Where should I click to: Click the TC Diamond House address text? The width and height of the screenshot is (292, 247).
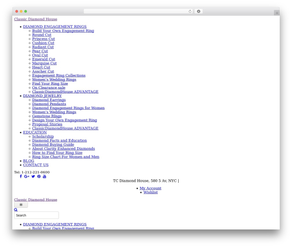(x=146, y=181)
